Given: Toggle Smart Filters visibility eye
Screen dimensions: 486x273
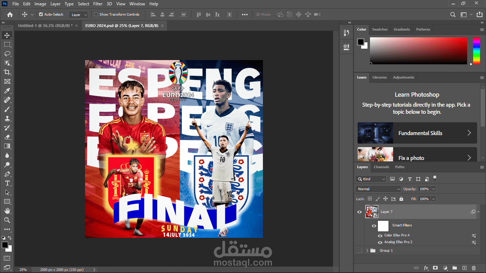Looking at the screenshot, I should (x=374, y=226).
